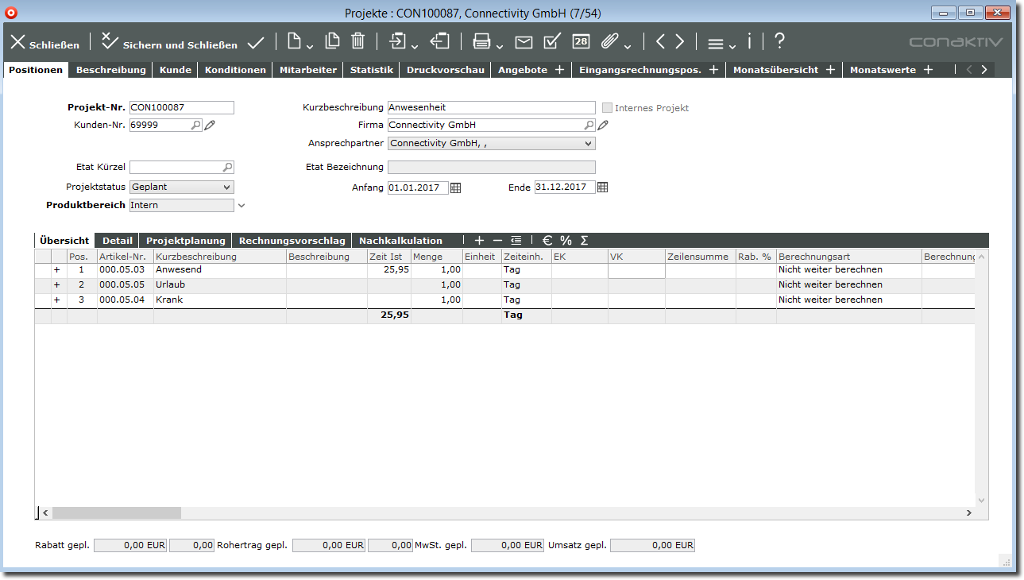Viewport: 1024px width, 580px height.
Task: Open calendar picker next to Anfang date
Action: [x=456, y=188]
